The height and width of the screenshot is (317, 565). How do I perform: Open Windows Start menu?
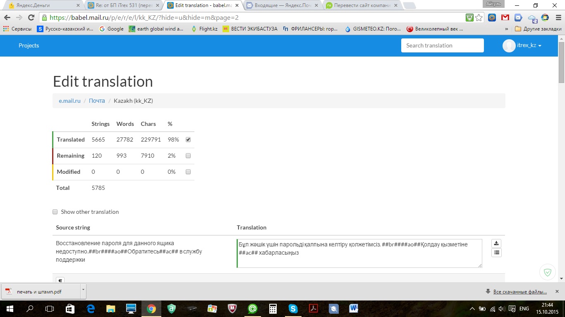(10, 308)
